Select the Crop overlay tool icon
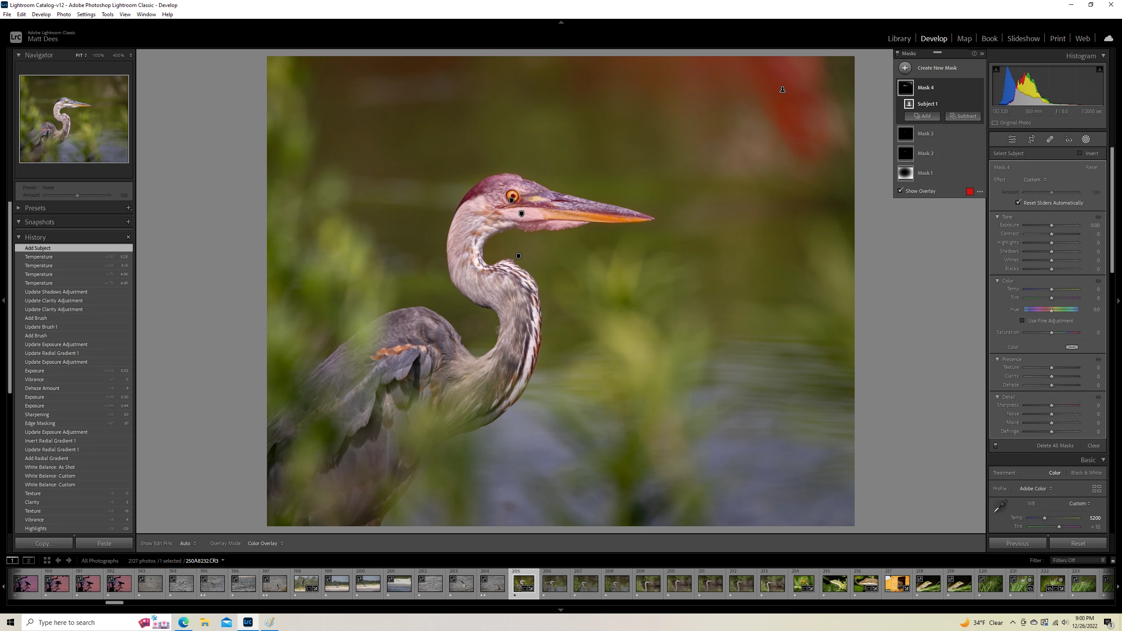 tap(1031, 139)
